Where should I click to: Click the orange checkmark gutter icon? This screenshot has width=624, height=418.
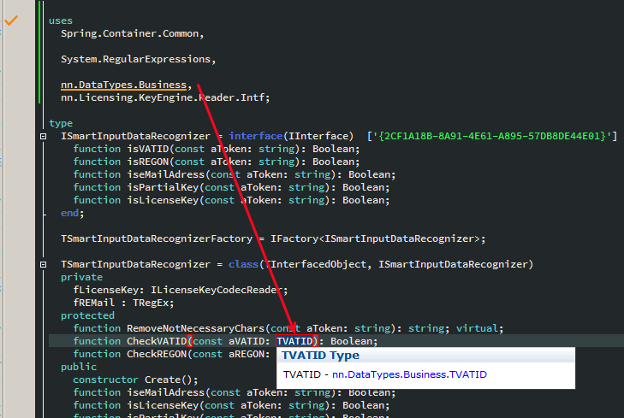tap(11, 20)
